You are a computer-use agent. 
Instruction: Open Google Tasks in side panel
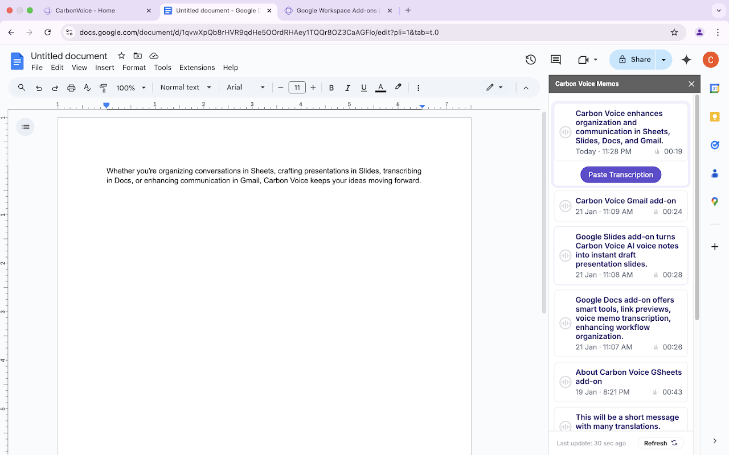coord(715,145)
